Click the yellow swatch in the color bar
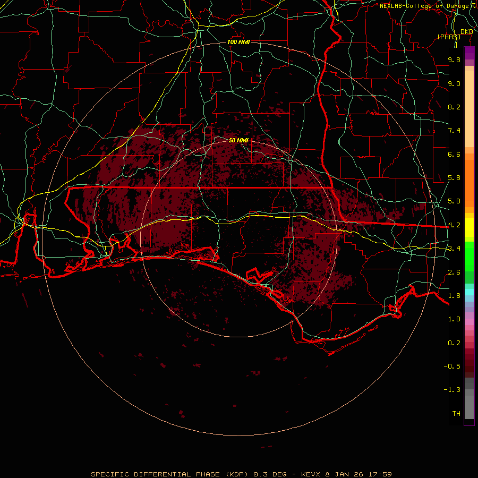The image size is (478, 478). coord(469,227)
